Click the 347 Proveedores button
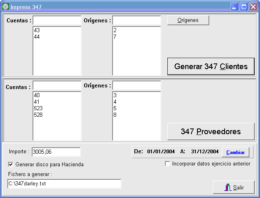Image resolution: width=260 pixels, height=198 pixels. (x=211, y=131)
